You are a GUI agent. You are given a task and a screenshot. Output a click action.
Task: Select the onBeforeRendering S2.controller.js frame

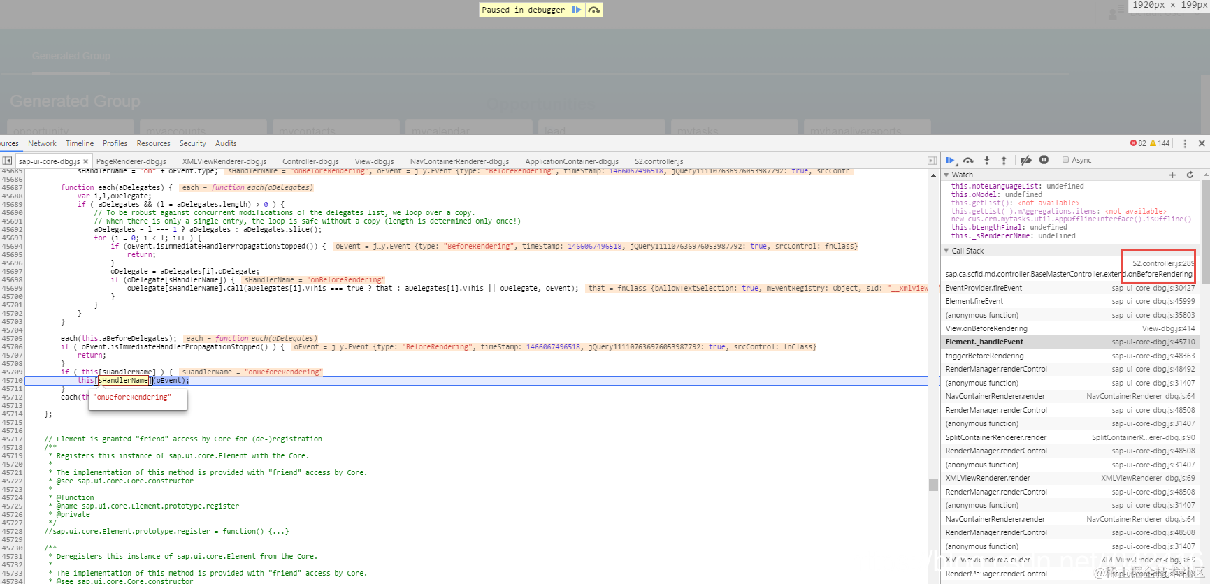click(1070, 269)
